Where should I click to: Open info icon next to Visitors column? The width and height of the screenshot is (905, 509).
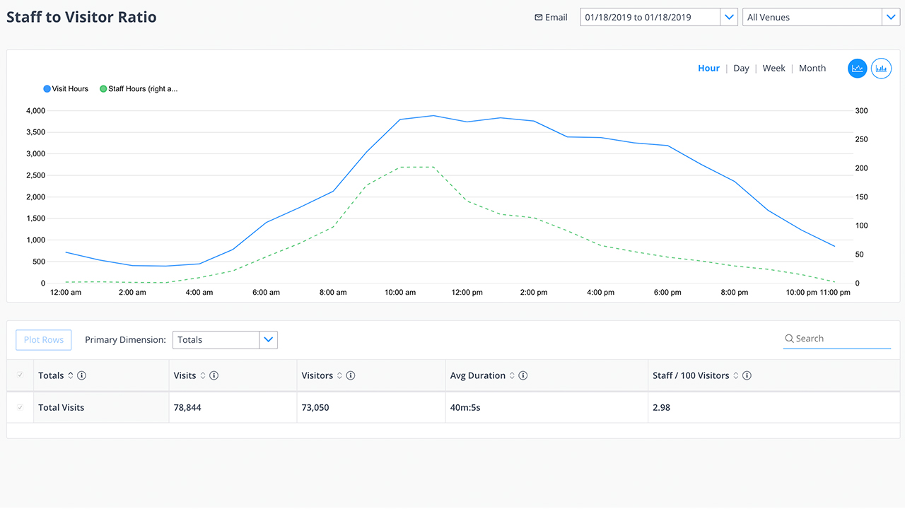click(351, 375)
